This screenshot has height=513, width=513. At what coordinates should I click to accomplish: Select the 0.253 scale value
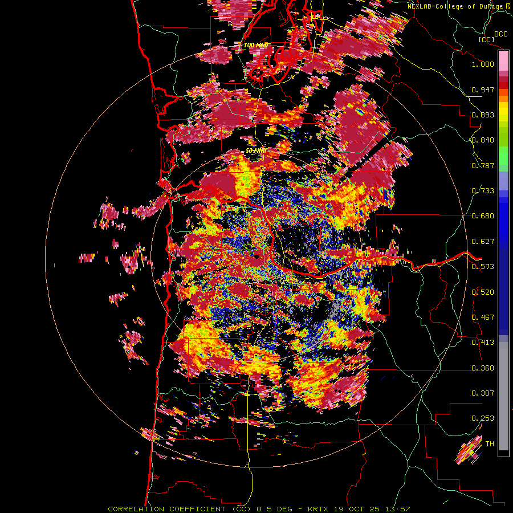483,418
